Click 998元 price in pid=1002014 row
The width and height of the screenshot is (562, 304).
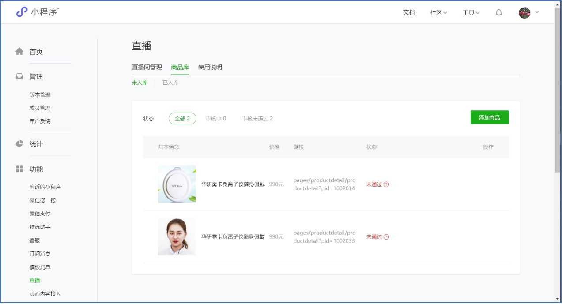pyautogui.click(x=276, y=184)
